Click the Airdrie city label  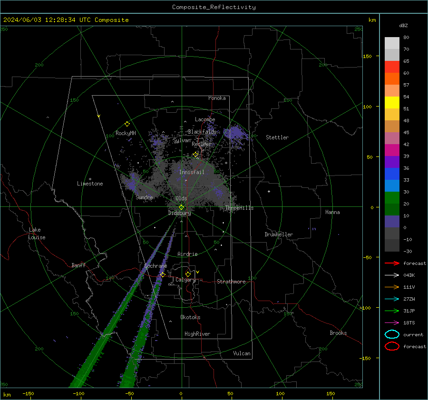click(x=187, y=254)
